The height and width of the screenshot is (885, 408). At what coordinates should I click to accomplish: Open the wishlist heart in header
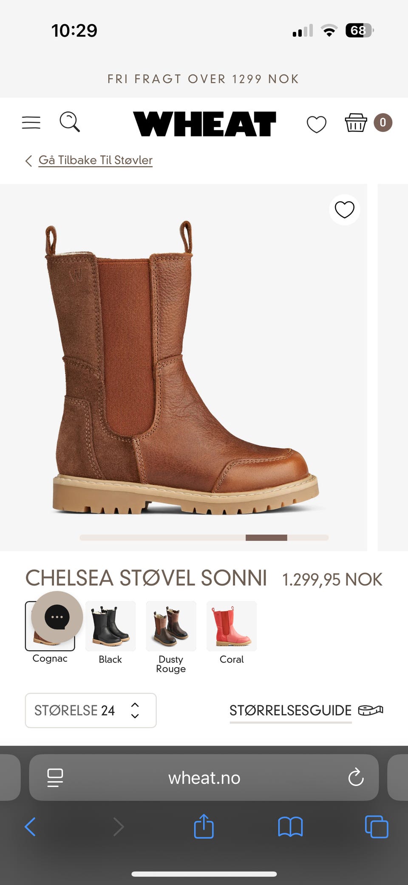click(x=317, y=124)
